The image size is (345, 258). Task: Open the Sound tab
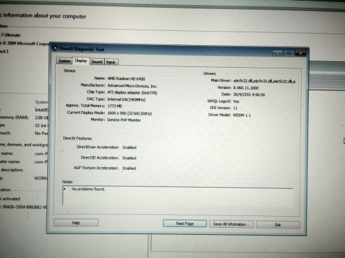coord(97,62)
